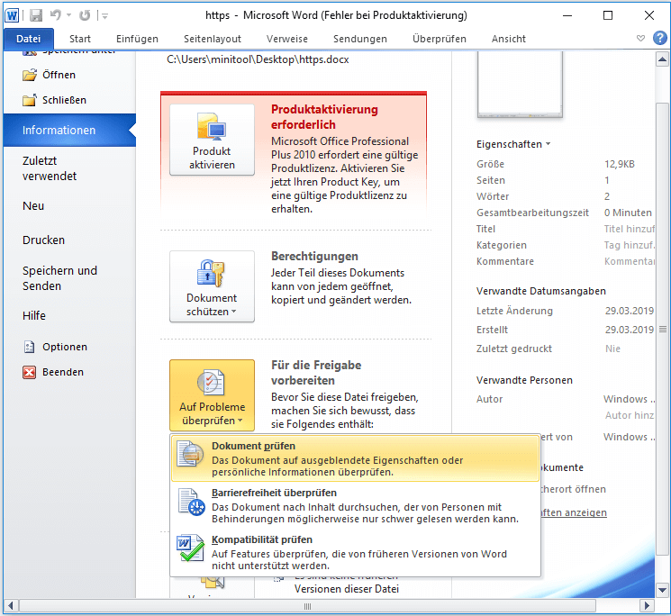This screenshot has width=671, height=616.
Task: Open the Auf Probleme überprüfen dropdown
Action: pos(212,395)
